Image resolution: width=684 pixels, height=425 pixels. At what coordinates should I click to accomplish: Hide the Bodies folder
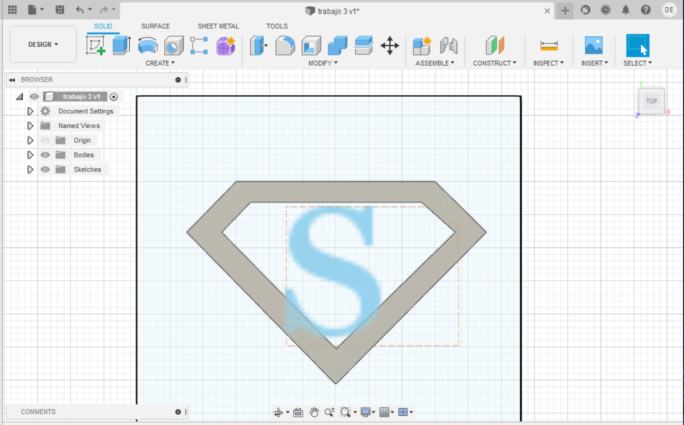pyautogui.click(x=45, y=155)
